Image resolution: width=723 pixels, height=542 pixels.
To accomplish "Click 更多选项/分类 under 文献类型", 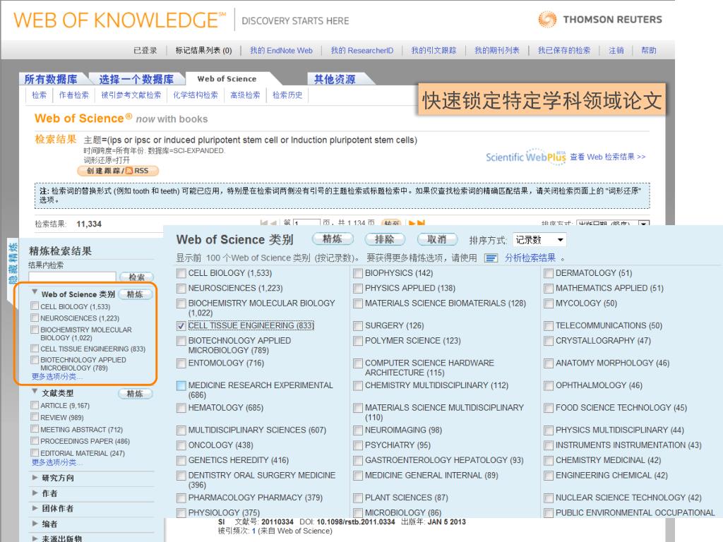I will 56,462.
